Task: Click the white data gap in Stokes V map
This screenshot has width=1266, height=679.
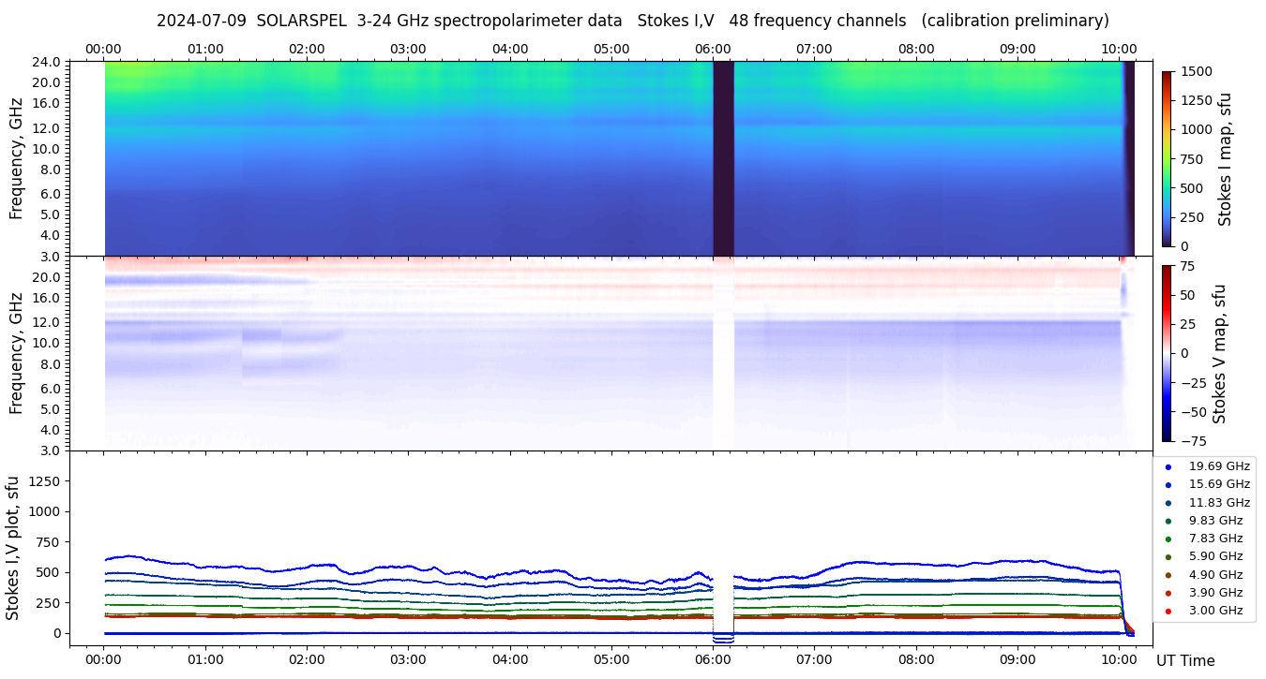Action: tap(723, 353)
